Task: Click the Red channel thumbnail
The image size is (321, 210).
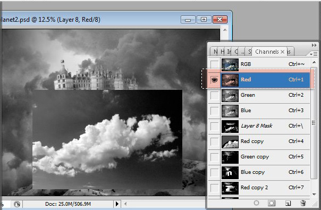Action: click(230, 80)
